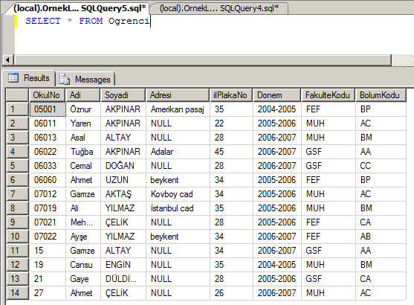Open the SQLQuery4.sql tab

[x=219, y=8]
